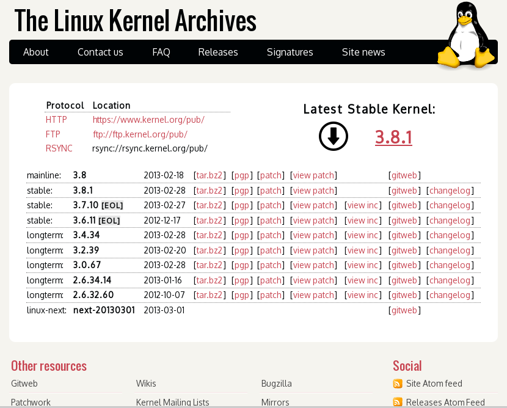Open the Site news page
The height and width of the screenshot is (408, 507).
(363, 52)
